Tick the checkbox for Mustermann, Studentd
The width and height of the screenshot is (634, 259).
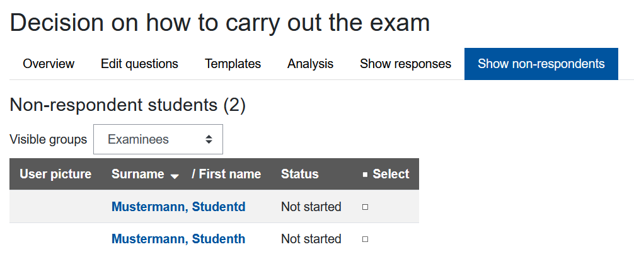[366, 207]
